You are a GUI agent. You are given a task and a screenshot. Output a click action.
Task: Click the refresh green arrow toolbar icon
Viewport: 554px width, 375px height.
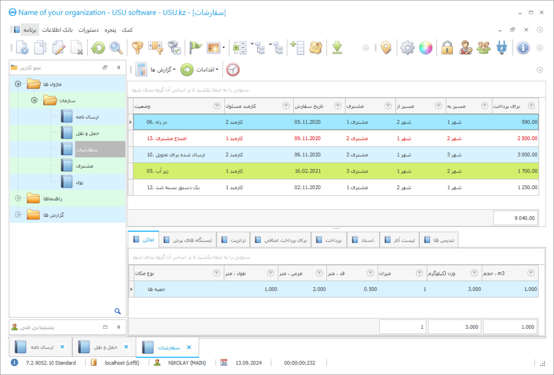[x=98, y=48]
